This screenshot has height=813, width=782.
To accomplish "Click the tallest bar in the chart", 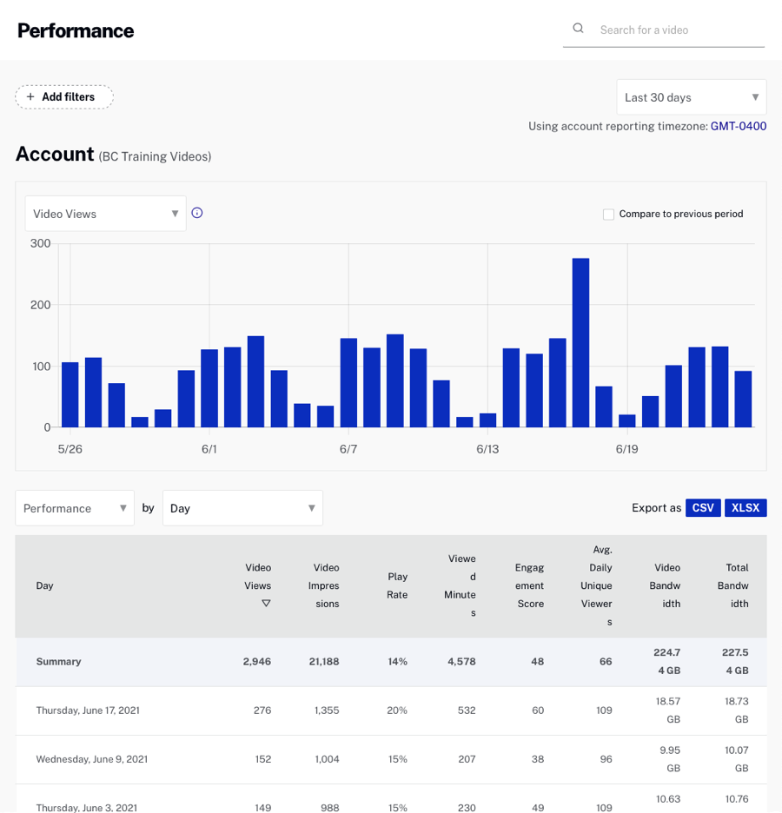I will 580,342.
